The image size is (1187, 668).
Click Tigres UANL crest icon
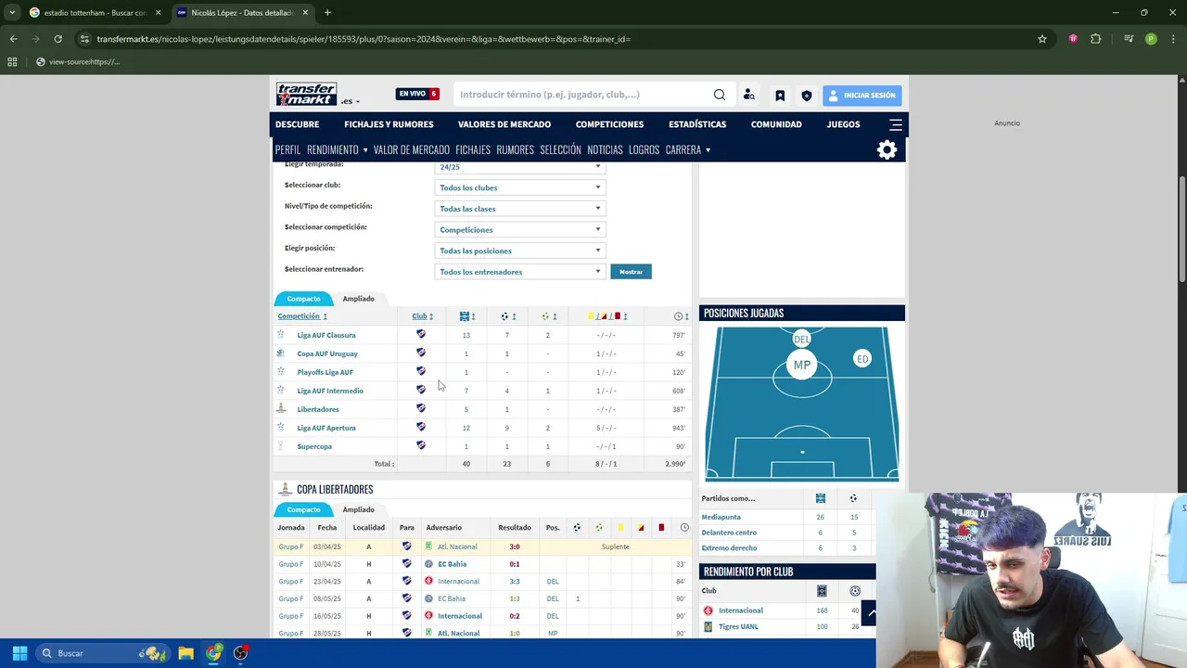(708, 626)
